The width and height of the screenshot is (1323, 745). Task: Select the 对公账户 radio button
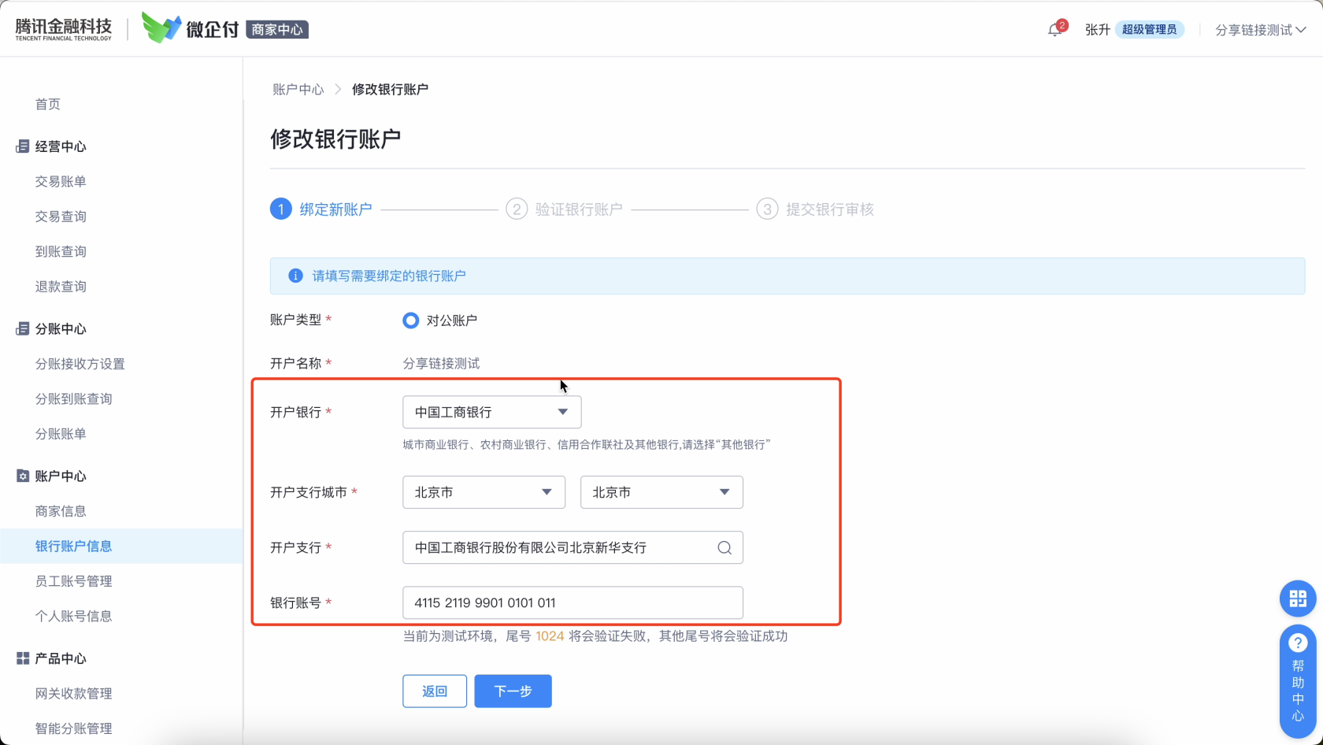pyautogui.click(x=410, y=321)
